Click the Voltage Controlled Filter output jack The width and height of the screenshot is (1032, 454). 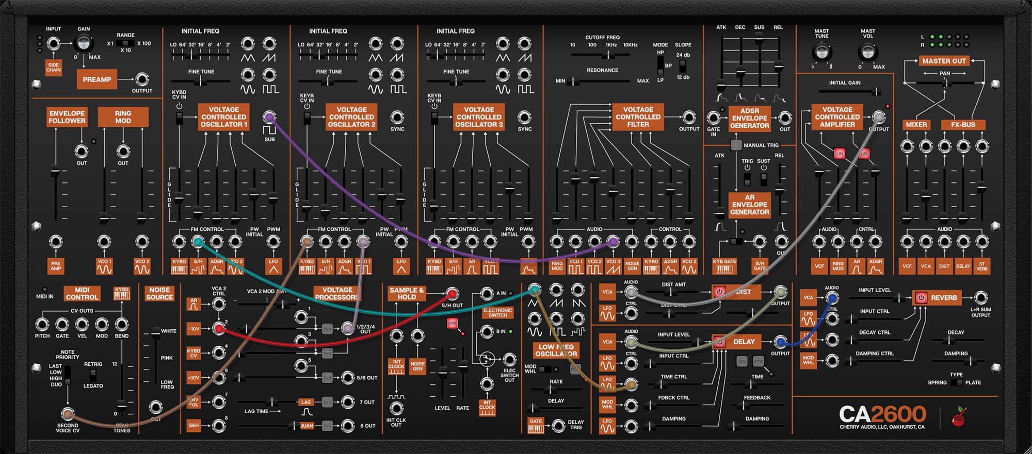click(x=689, y=117)
